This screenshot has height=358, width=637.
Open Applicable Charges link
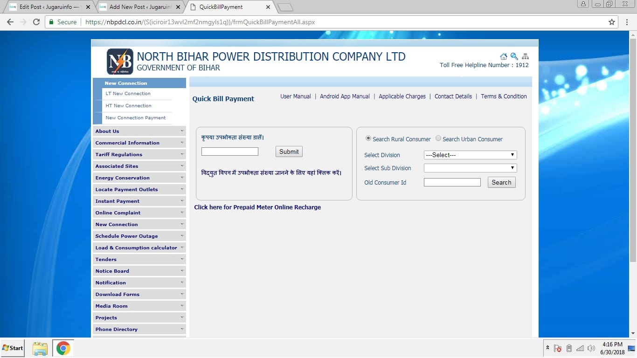point(402,96)
